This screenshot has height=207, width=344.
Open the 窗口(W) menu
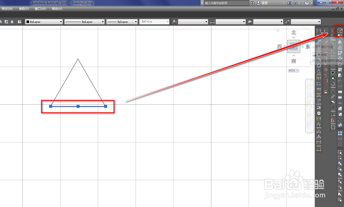click(40, 9)
